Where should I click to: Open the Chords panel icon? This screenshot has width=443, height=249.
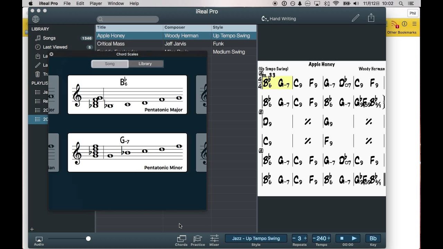click(181, 241)
